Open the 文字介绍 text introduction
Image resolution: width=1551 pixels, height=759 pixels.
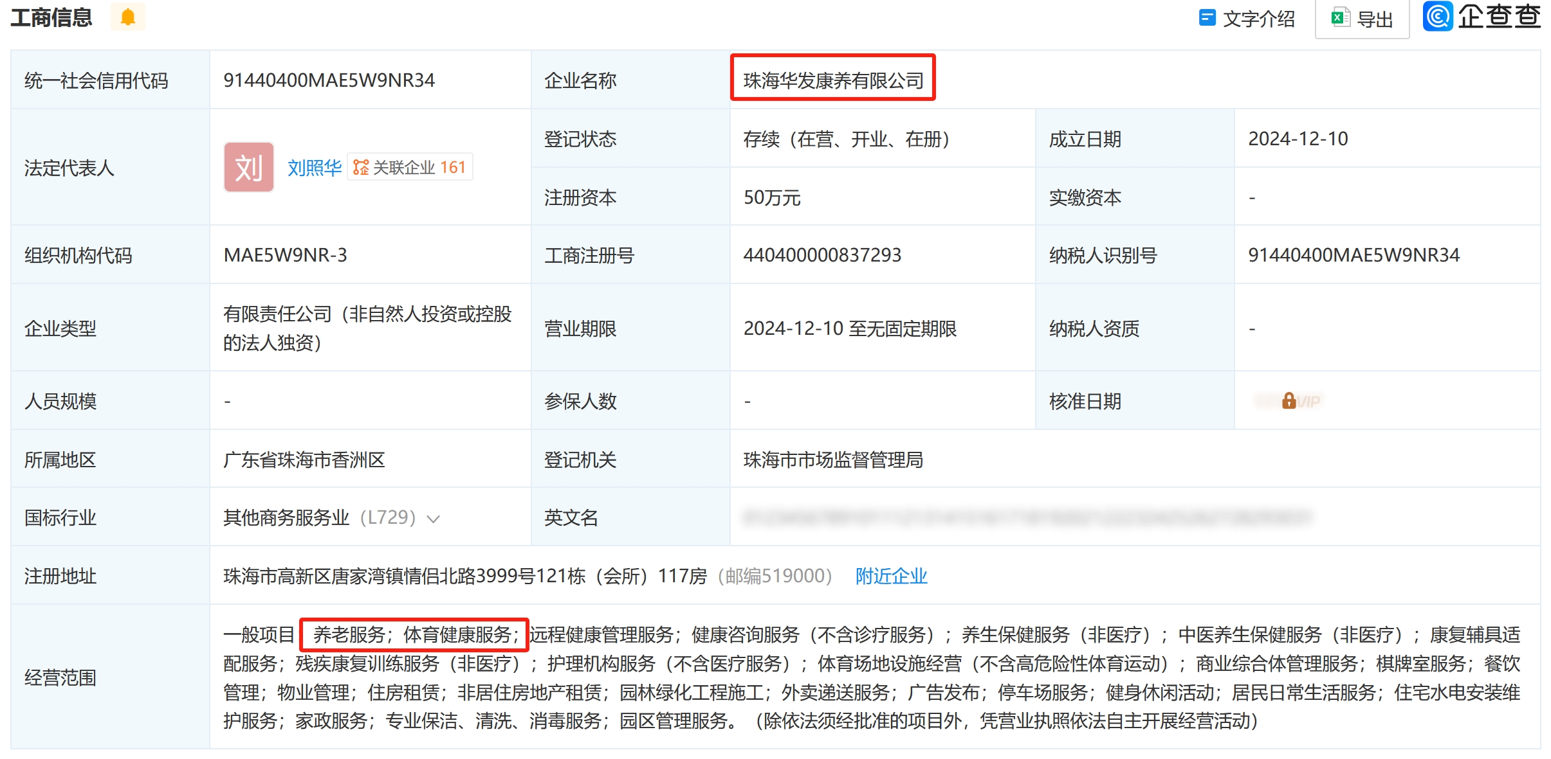1247,19
